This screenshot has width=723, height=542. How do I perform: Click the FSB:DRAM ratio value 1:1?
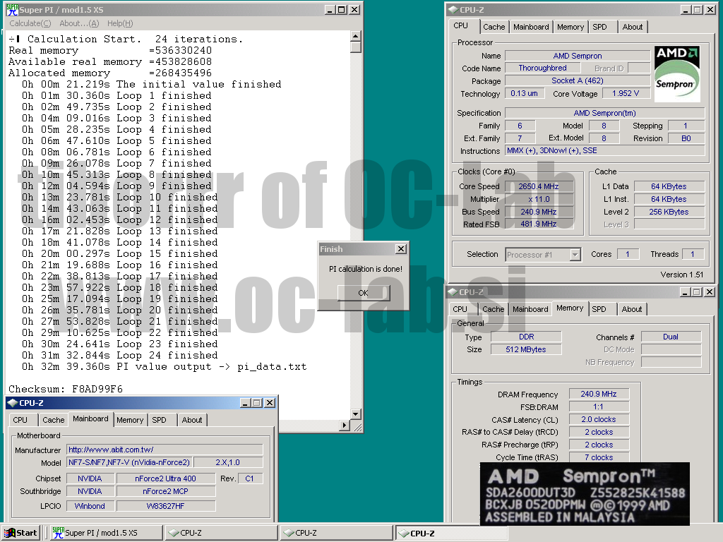coord(599,406)
